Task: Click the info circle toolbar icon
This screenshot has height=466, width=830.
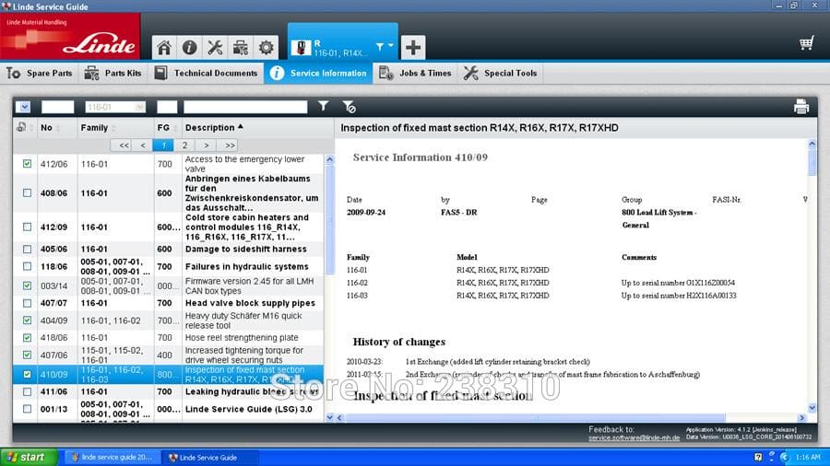Action: [189, 48]
